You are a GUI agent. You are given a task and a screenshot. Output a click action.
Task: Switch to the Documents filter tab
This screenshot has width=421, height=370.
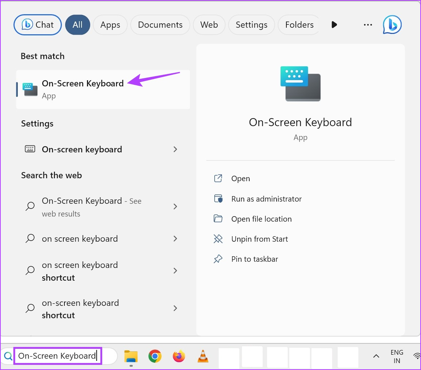160,25
